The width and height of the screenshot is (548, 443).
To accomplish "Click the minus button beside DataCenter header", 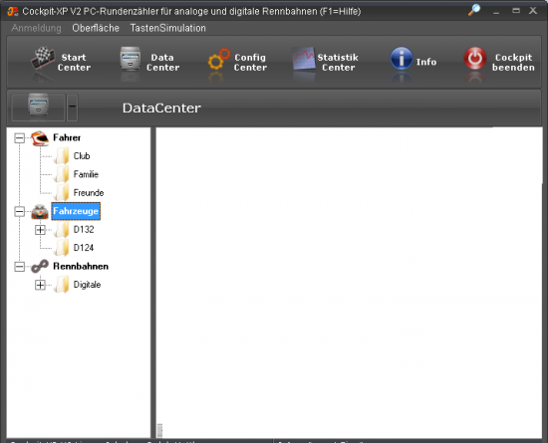I will 72,108.
